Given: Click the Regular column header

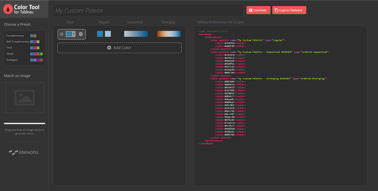Looking at the screenshot, I should click(x=104, y=22).
